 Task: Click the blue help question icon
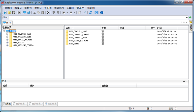pos(102,13)
